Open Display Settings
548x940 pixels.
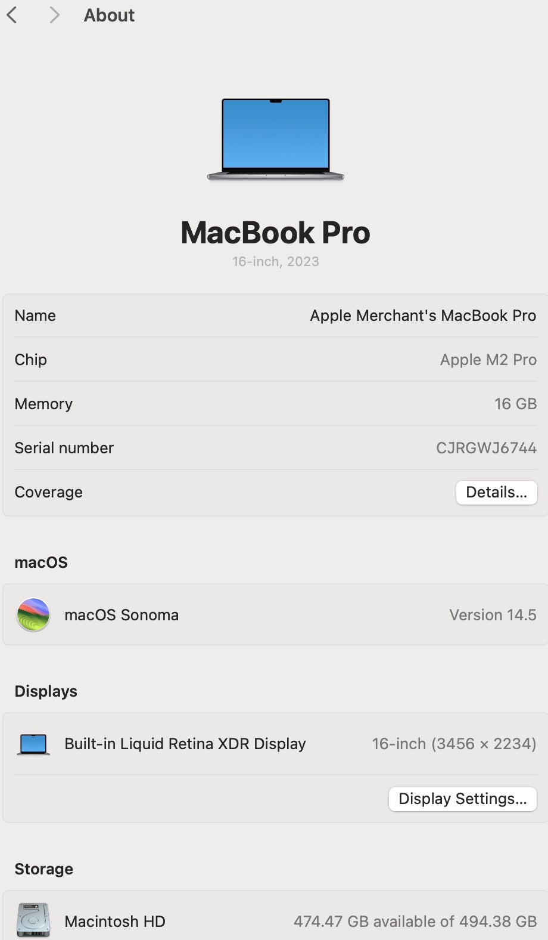(x=463, y=799)
